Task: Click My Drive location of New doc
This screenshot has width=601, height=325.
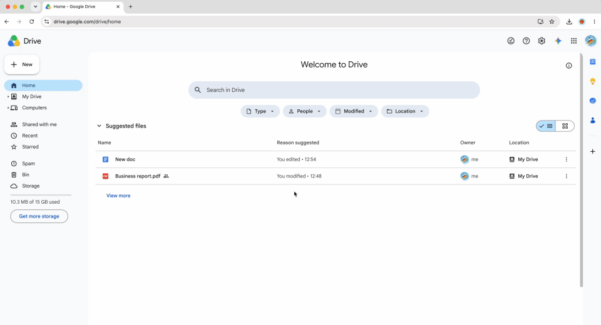Action: click(523, 159)
